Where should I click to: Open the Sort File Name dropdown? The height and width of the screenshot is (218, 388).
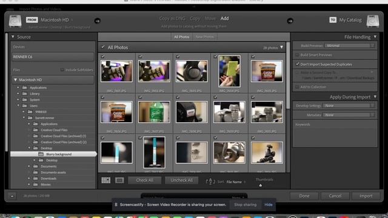[x=236, y=182]
